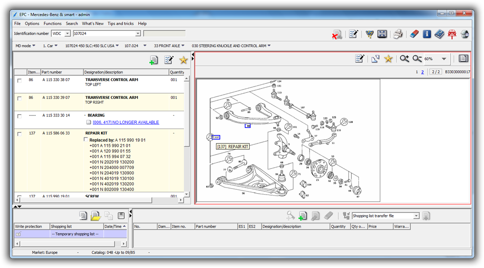484x268 pixels.
Task: Click the empty field next to identification number
Action: (x=164, y=34)
